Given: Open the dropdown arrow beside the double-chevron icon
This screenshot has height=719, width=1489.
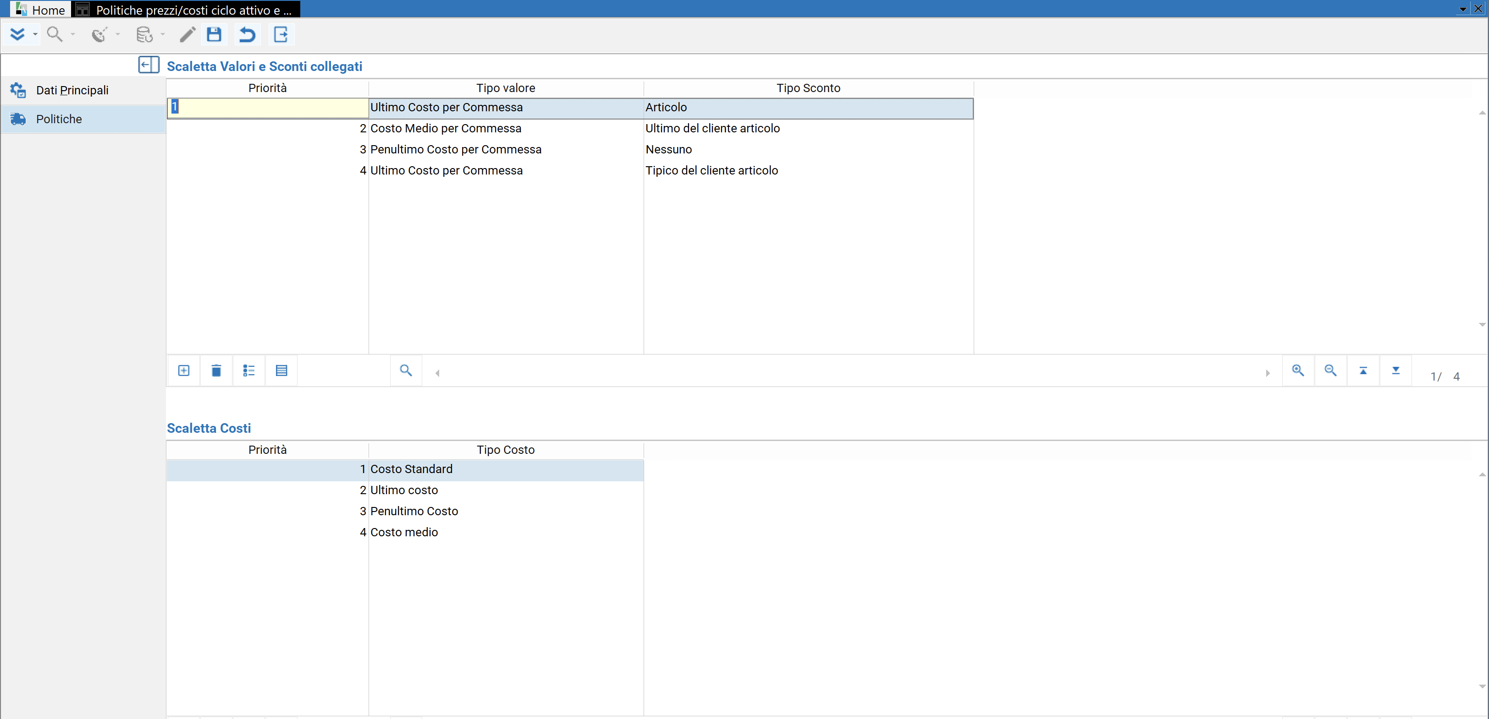Looking at the screenshot, I should pos(35,35).
